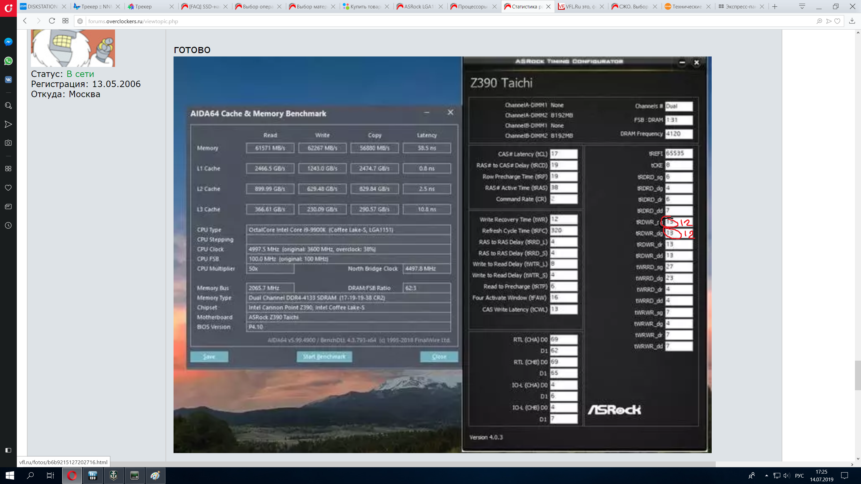The image size is (861, 484).
Task: Open the snapshot camera tool
Action: [x=8, y=143]
